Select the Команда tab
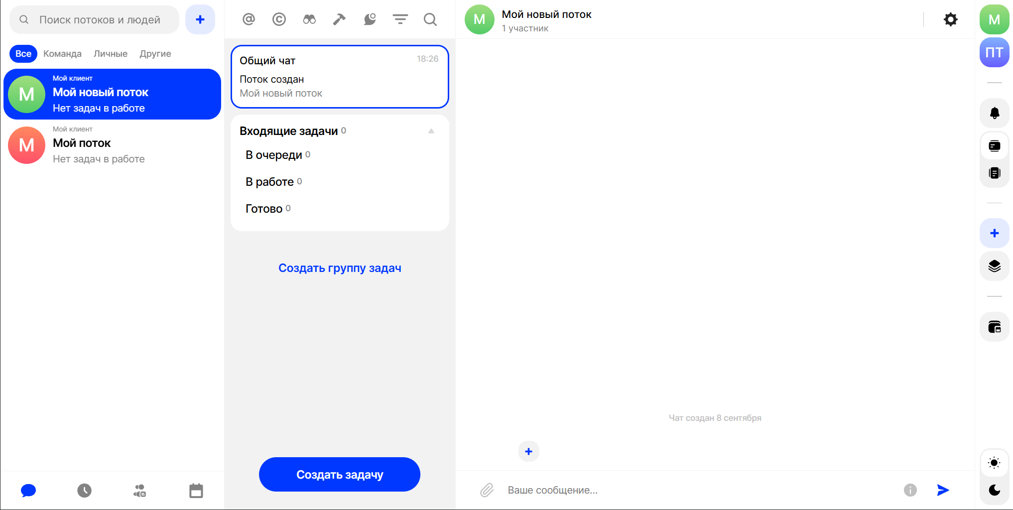 [62, 54]
